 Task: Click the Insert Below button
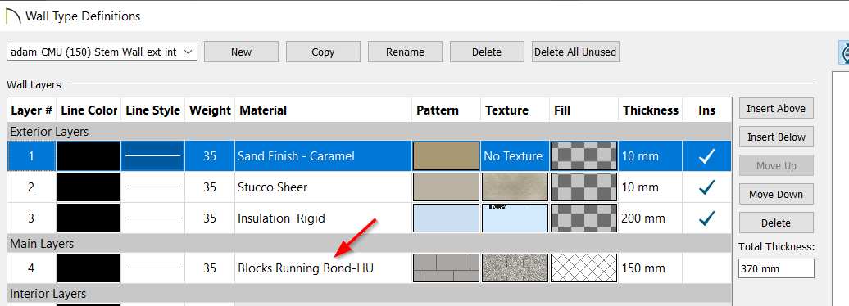point(776,137)
